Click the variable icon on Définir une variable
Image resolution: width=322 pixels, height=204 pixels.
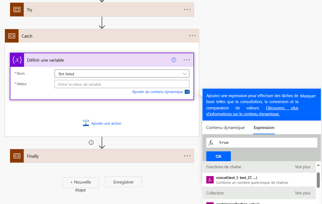(17, 60)
